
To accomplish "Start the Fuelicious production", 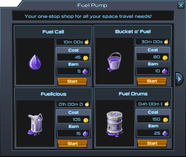I will pos(73,144).
